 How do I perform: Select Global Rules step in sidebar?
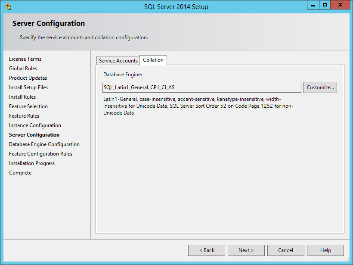pyautogui.click(x=23, y=69)
